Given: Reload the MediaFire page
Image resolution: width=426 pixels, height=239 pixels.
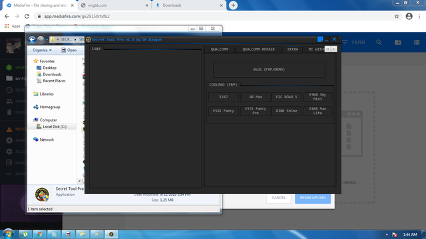Looking at the screenshot, I should point(27,16).
